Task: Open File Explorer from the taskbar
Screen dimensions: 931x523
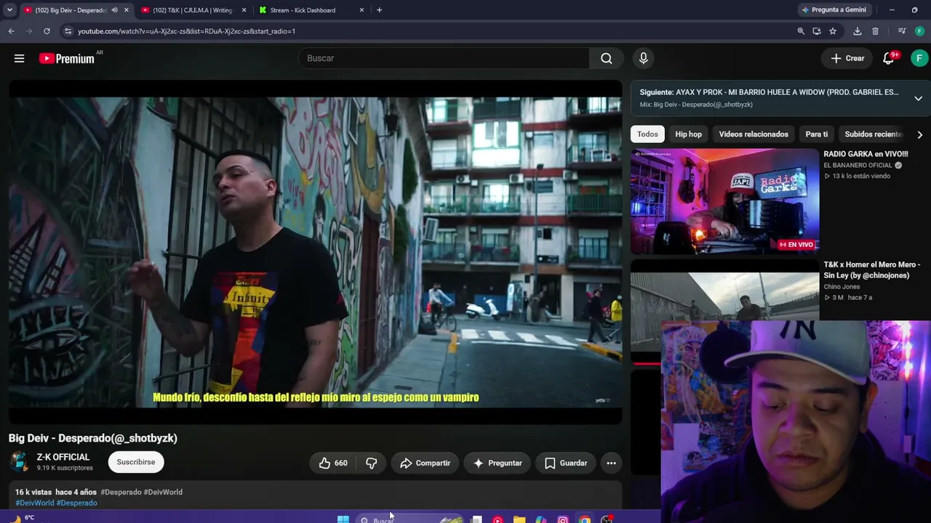Action: 519,519
